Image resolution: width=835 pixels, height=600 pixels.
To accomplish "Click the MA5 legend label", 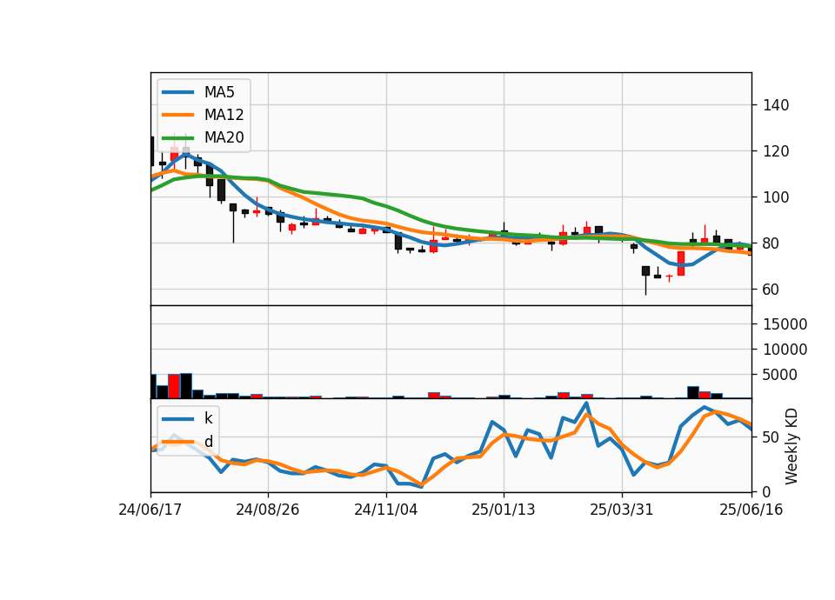I will pos(219,92).
